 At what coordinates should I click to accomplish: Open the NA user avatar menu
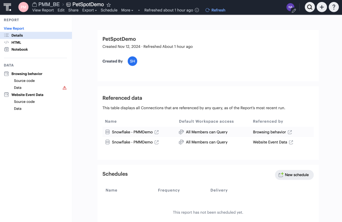click(x=291, y=7)
